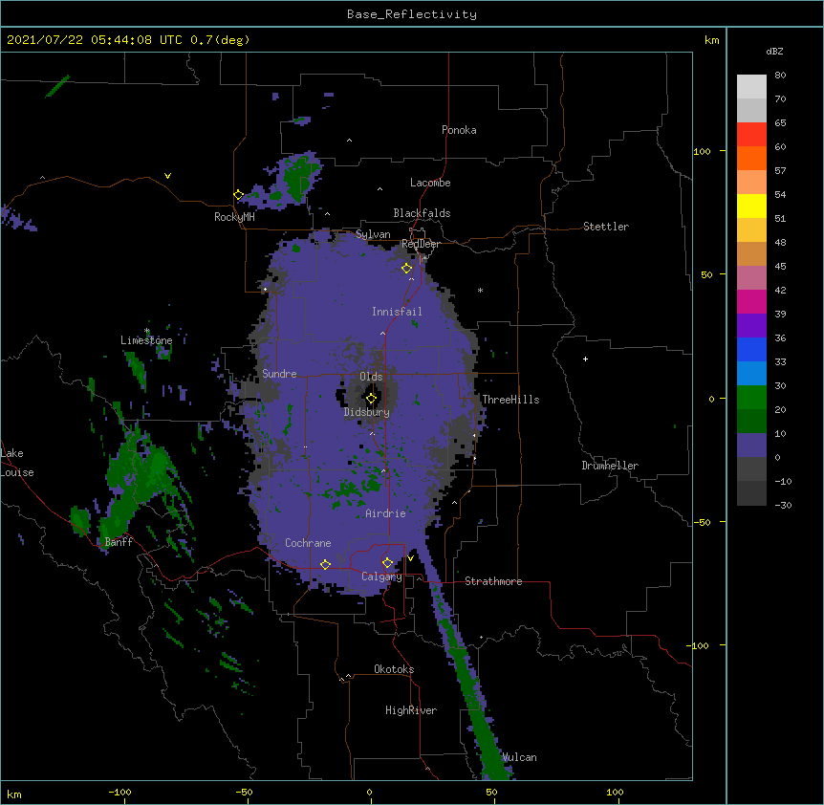Click the RedDeer town label

pos(421,244)
